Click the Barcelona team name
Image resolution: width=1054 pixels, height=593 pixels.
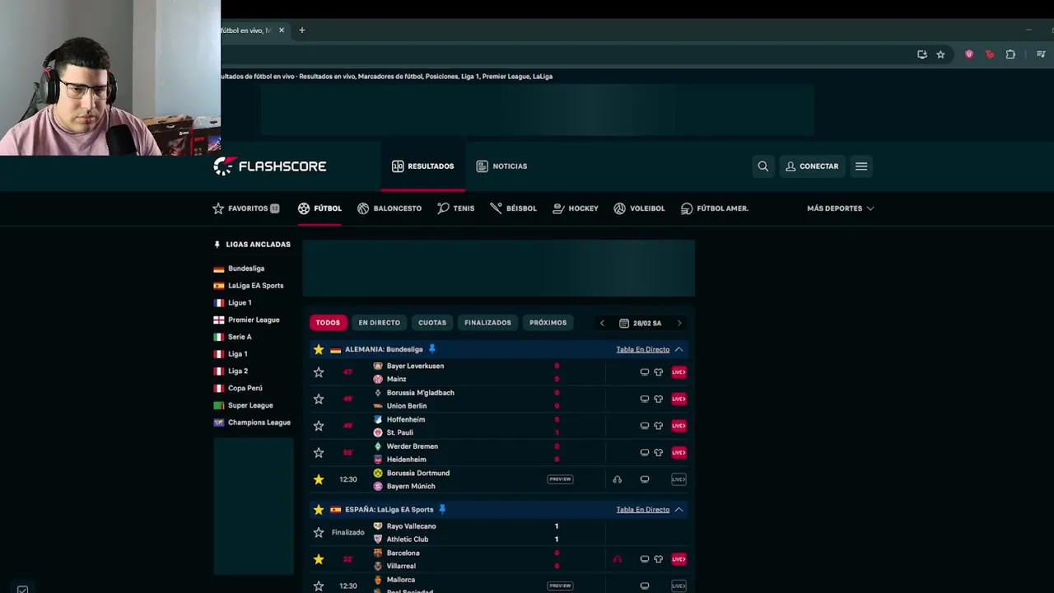(403, 553)
